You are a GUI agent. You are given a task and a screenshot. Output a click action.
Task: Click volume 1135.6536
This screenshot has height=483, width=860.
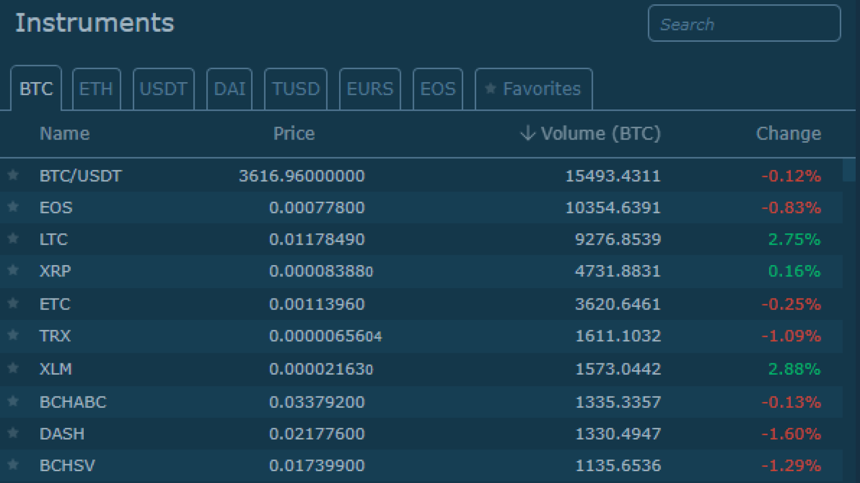pos(618,465)
